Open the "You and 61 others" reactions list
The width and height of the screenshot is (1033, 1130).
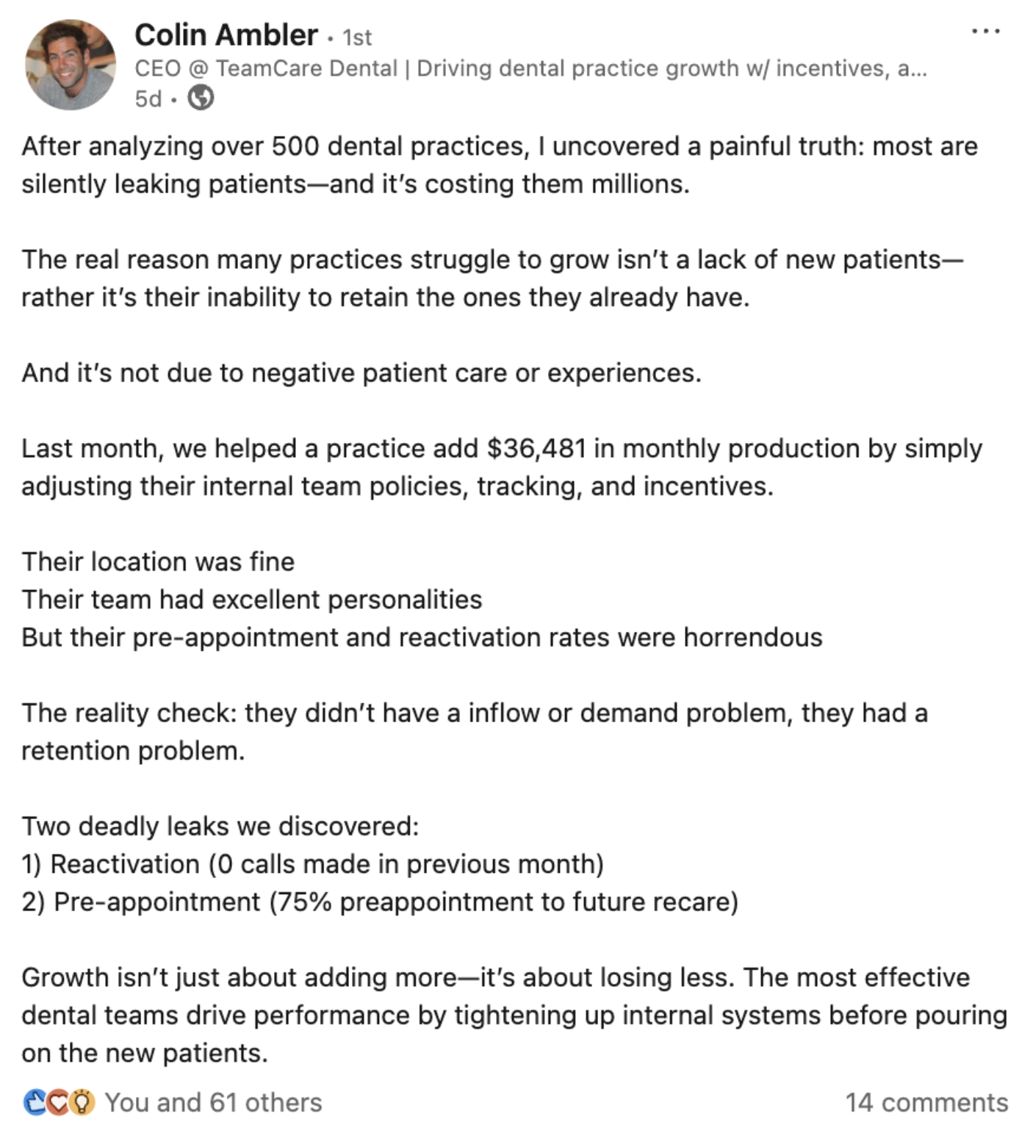pyautogui.click(x=213, y=1102)
